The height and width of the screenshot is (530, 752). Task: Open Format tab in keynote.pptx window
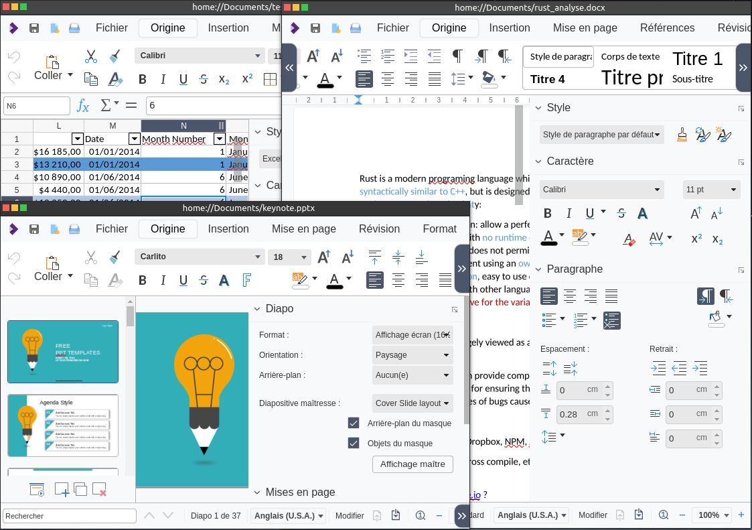click(x=439, y=229)
